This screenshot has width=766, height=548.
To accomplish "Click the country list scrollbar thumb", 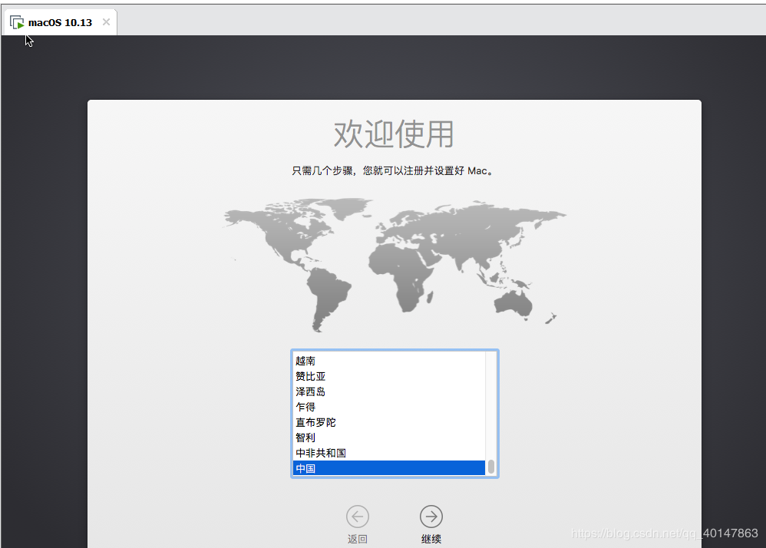I will click(x=491, y=467).
